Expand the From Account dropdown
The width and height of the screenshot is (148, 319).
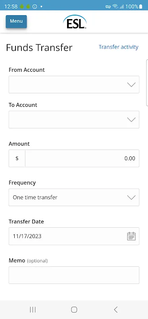[x=74, y=85]
